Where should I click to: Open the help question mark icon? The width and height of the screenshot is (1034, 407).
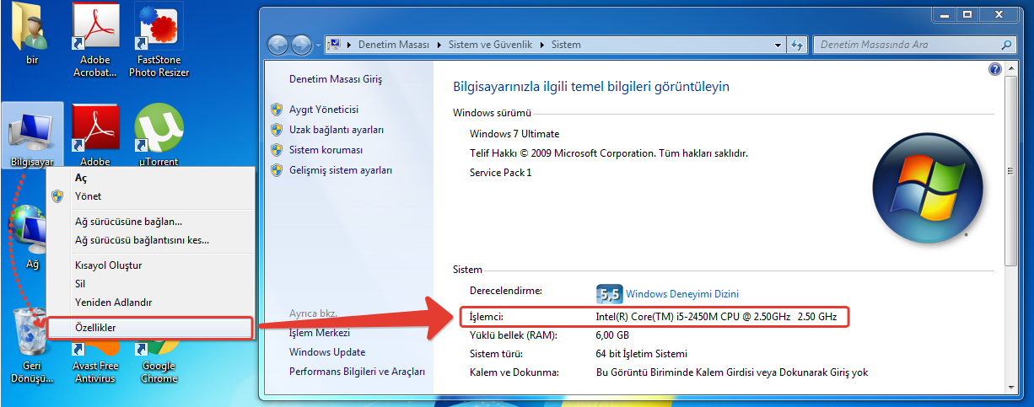(x=994, y=70)
